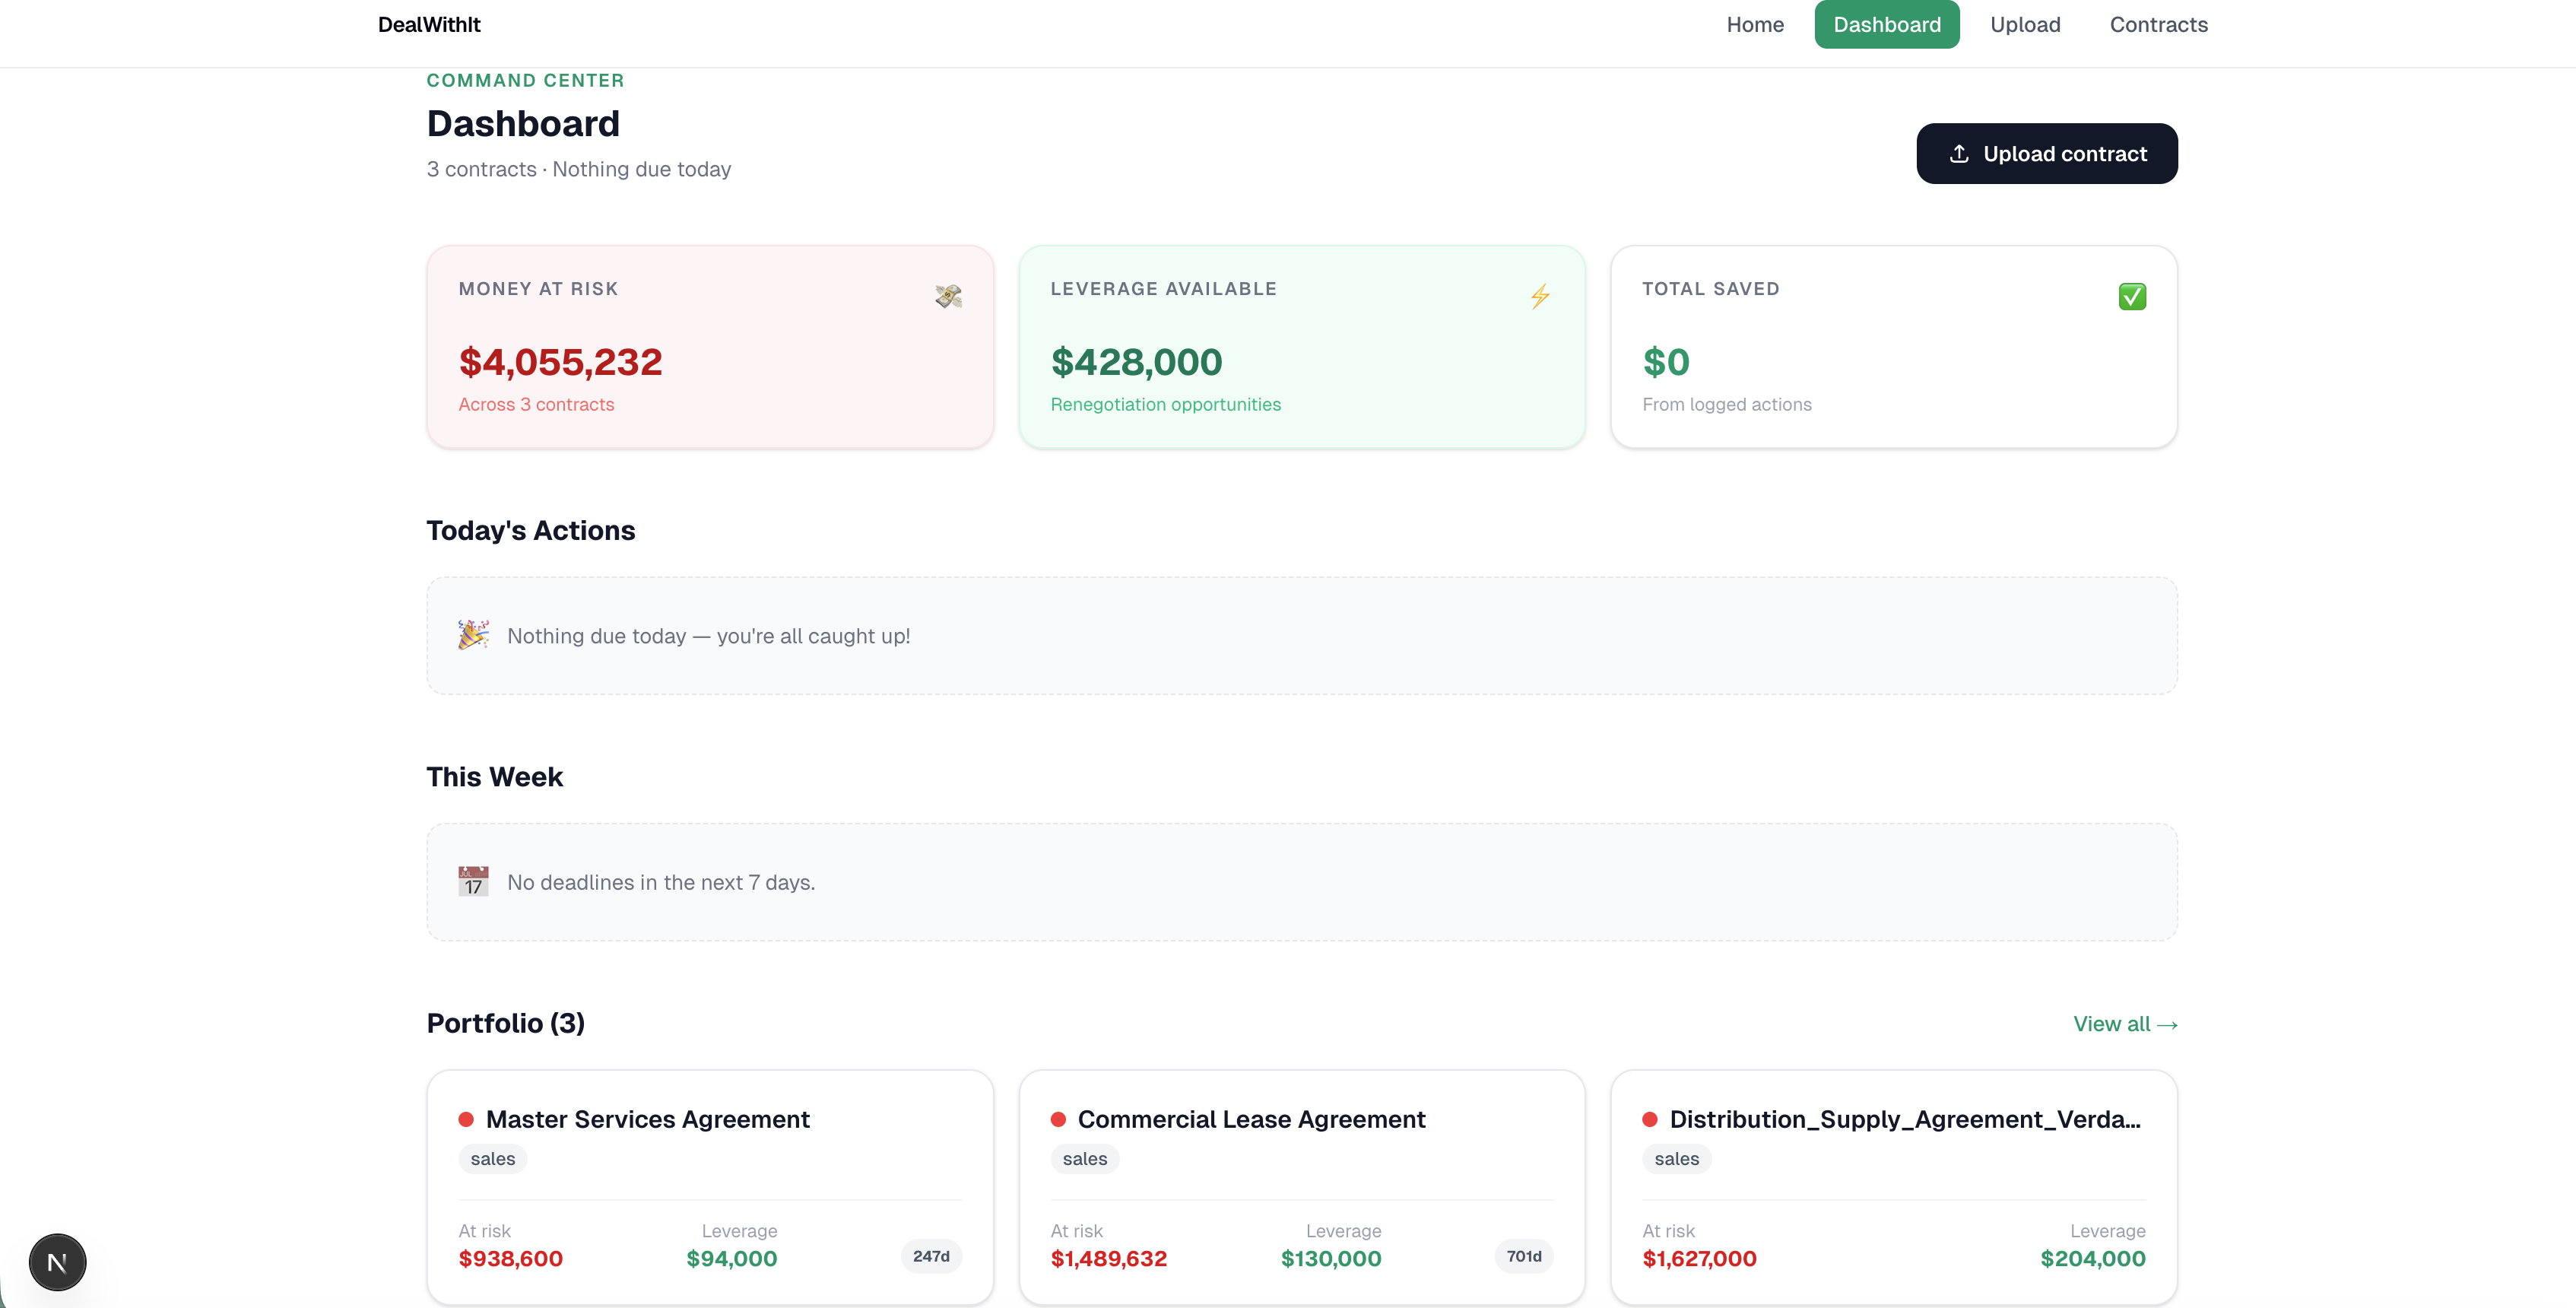Screen dimensions: 2576x1308
Task: Click the 701d days badge
Action: click(x=1523, y=1256)
